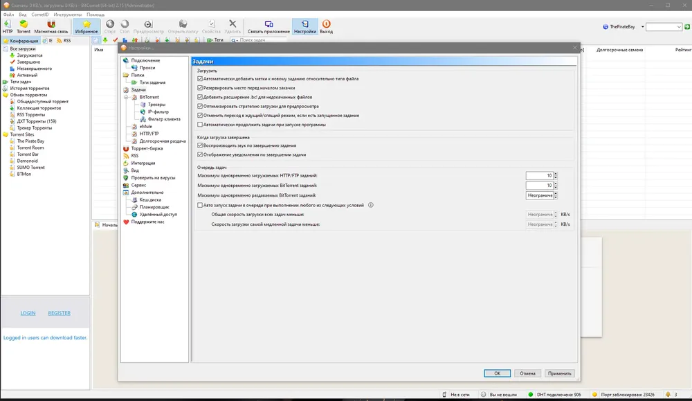Click the Torrent toolbar icon
Screen dimensions: 692x401
point(24,24)
